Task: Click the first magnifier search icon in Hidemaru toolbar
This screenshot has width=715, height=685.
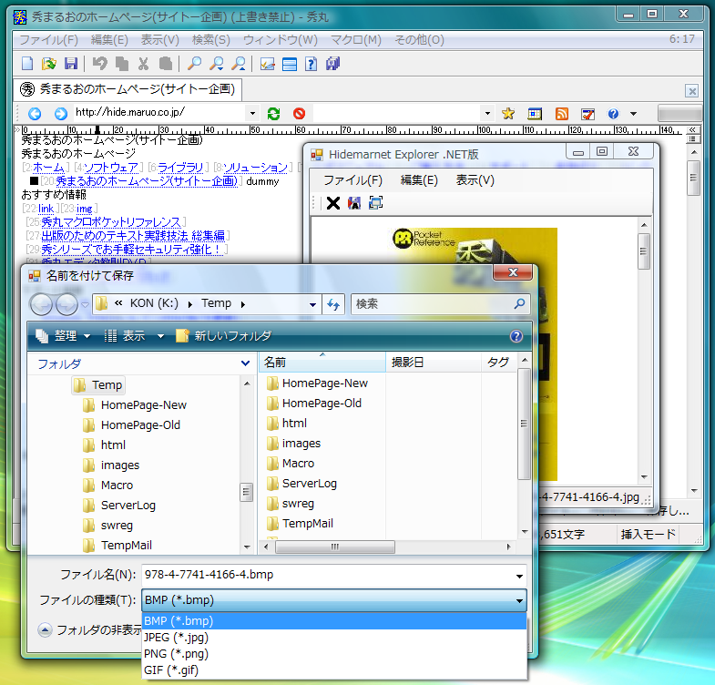Action: click(195, 64)
